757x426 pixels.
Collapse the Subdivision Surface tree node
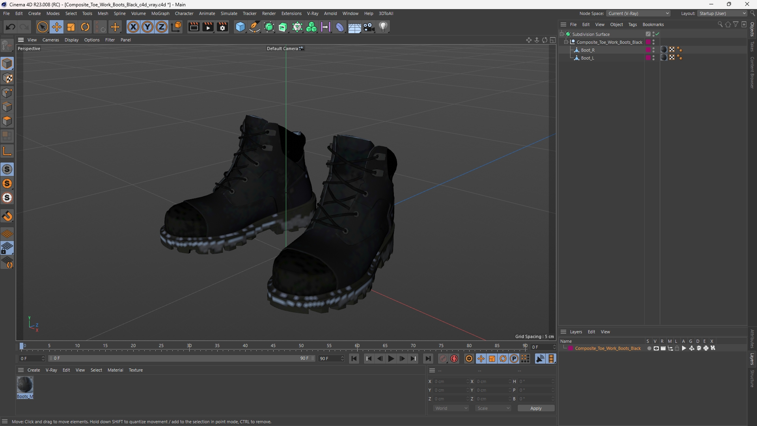(x=562, y=34)
